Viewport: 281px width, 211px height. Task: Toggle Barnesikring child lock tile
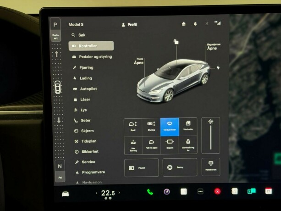tap(188, 144)
